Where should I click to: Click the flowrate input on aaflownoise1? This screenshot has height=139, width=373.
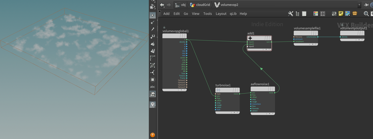pyautogui.click(x=251, y=108)
